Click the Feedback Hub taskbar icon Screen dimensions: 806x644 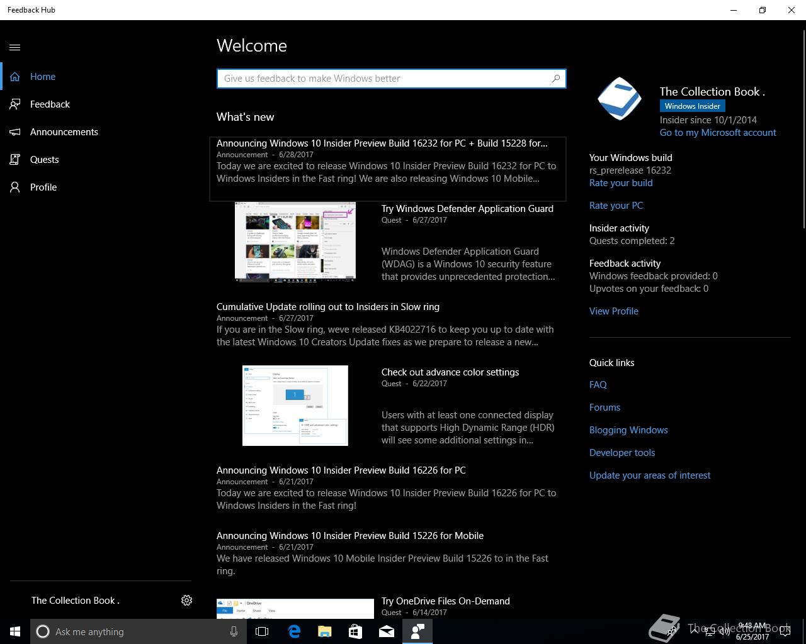417,631
